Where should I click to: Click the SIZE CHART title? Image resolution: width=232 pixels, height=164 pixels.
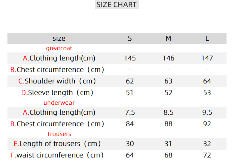[117, 5]
